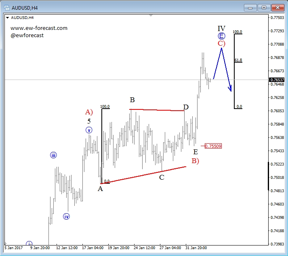This screenshot has height=256, width=288.
Task: Select the IV wave label
Action: 221,28
